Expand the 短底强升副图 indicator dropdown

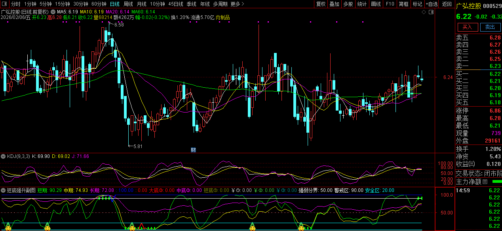[4, 190]
